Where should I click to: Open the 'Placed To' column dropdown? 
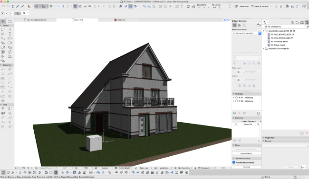[x=258, y=125]
